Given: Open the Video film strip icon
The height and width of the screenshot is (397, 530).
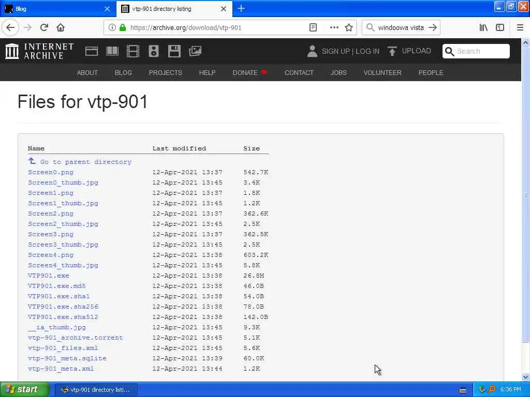Looking at the screenshot, I should [133, 51].
